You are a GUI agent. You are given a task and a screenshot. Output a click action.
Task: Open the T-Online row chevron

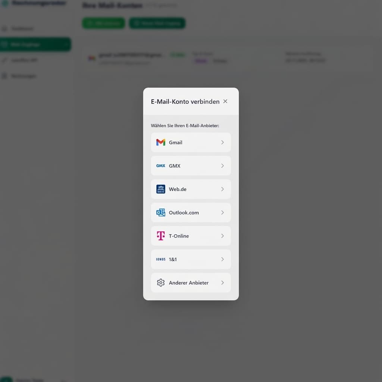(222, 236)
